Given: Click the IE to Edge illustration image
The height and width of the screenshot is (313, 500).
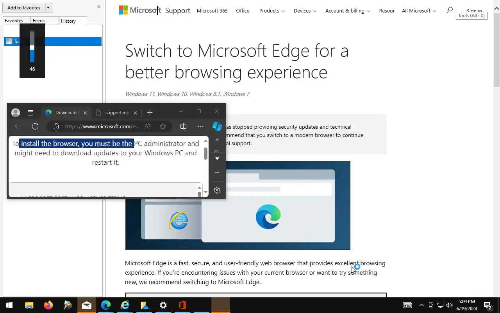Looking at the screenshot, I should tap(237, 205).
